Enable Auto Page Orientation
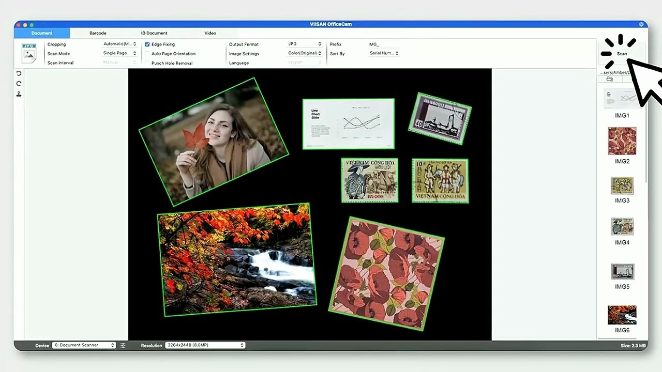This screenshot has width=662, height=372. (x=147, y=54)
